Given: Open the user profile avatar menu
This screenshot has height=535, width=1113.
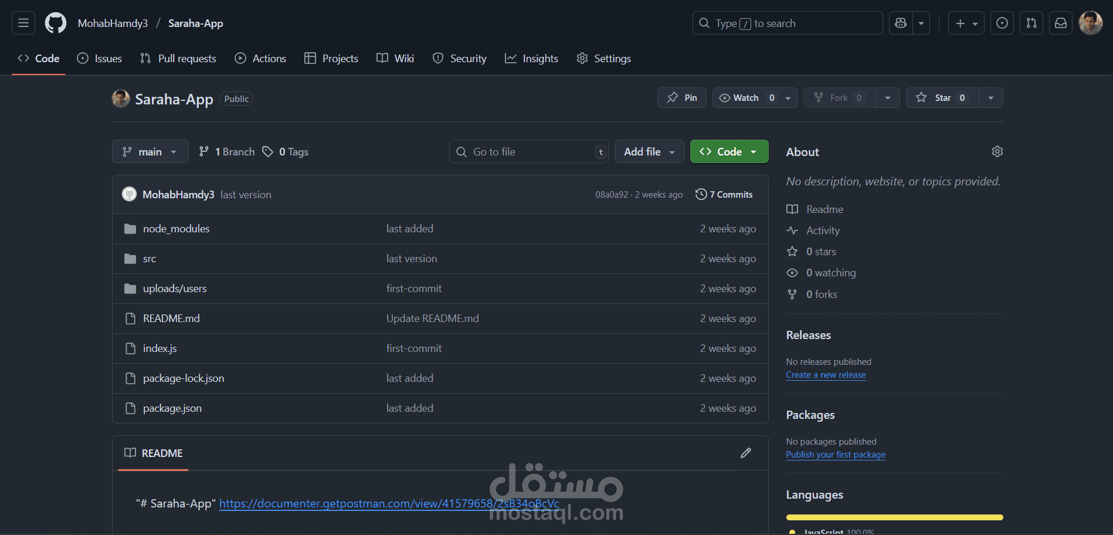Looking at the screenshot, I should (x=1091, y=23).
